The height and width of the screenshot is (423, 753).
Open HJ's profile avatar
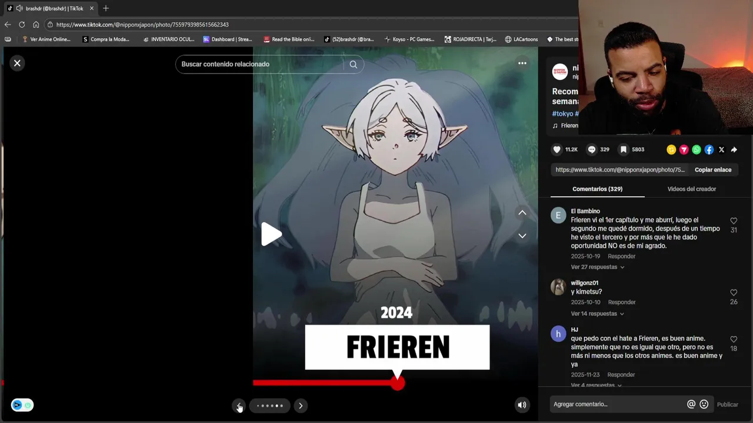click(x=558, y=334)
